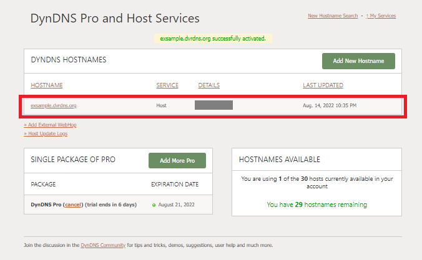The image size is (422, 260).
Task: Click the successfully activated notification banner
Action: (x=213, y=39)
